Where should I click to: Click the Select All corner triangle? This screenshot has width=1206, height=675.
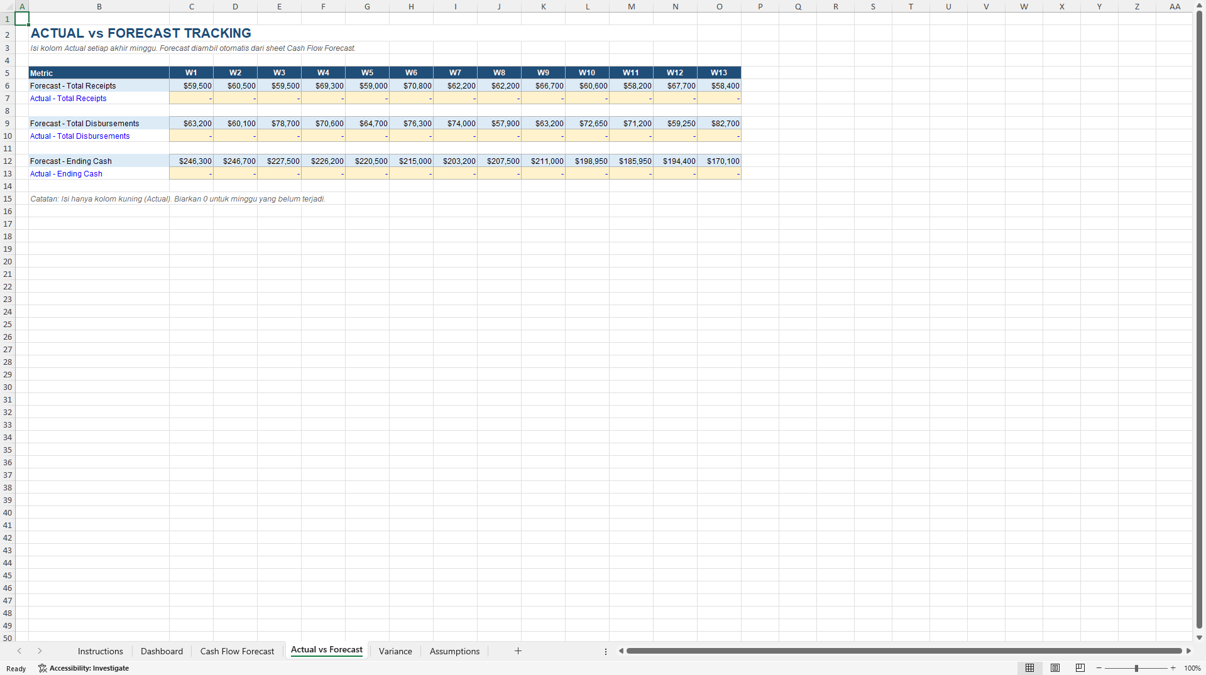pyautogui.click(x=8, y=6)
